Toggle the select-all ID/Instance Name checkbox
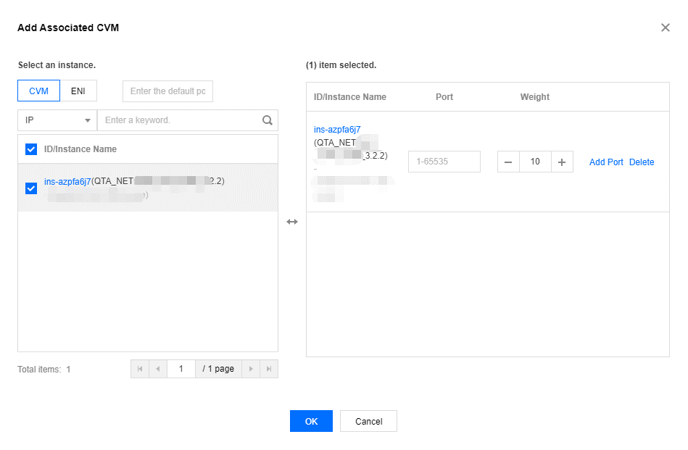 tap(31, 149)
